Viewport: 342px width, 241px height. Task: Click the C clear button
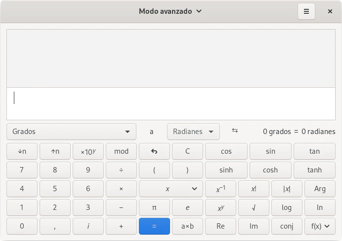[187, 151]
